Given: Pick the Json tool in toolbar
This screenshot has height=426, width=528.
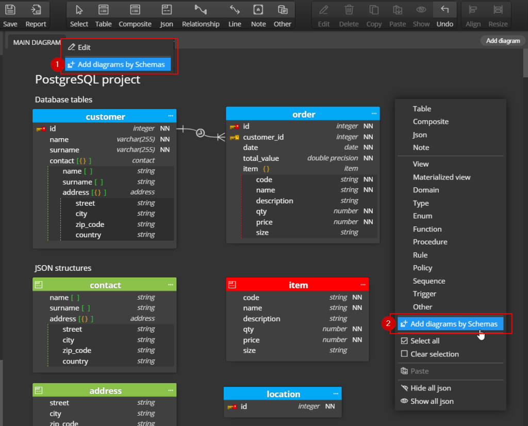Looking at the screenshot, I should (167, 15).
